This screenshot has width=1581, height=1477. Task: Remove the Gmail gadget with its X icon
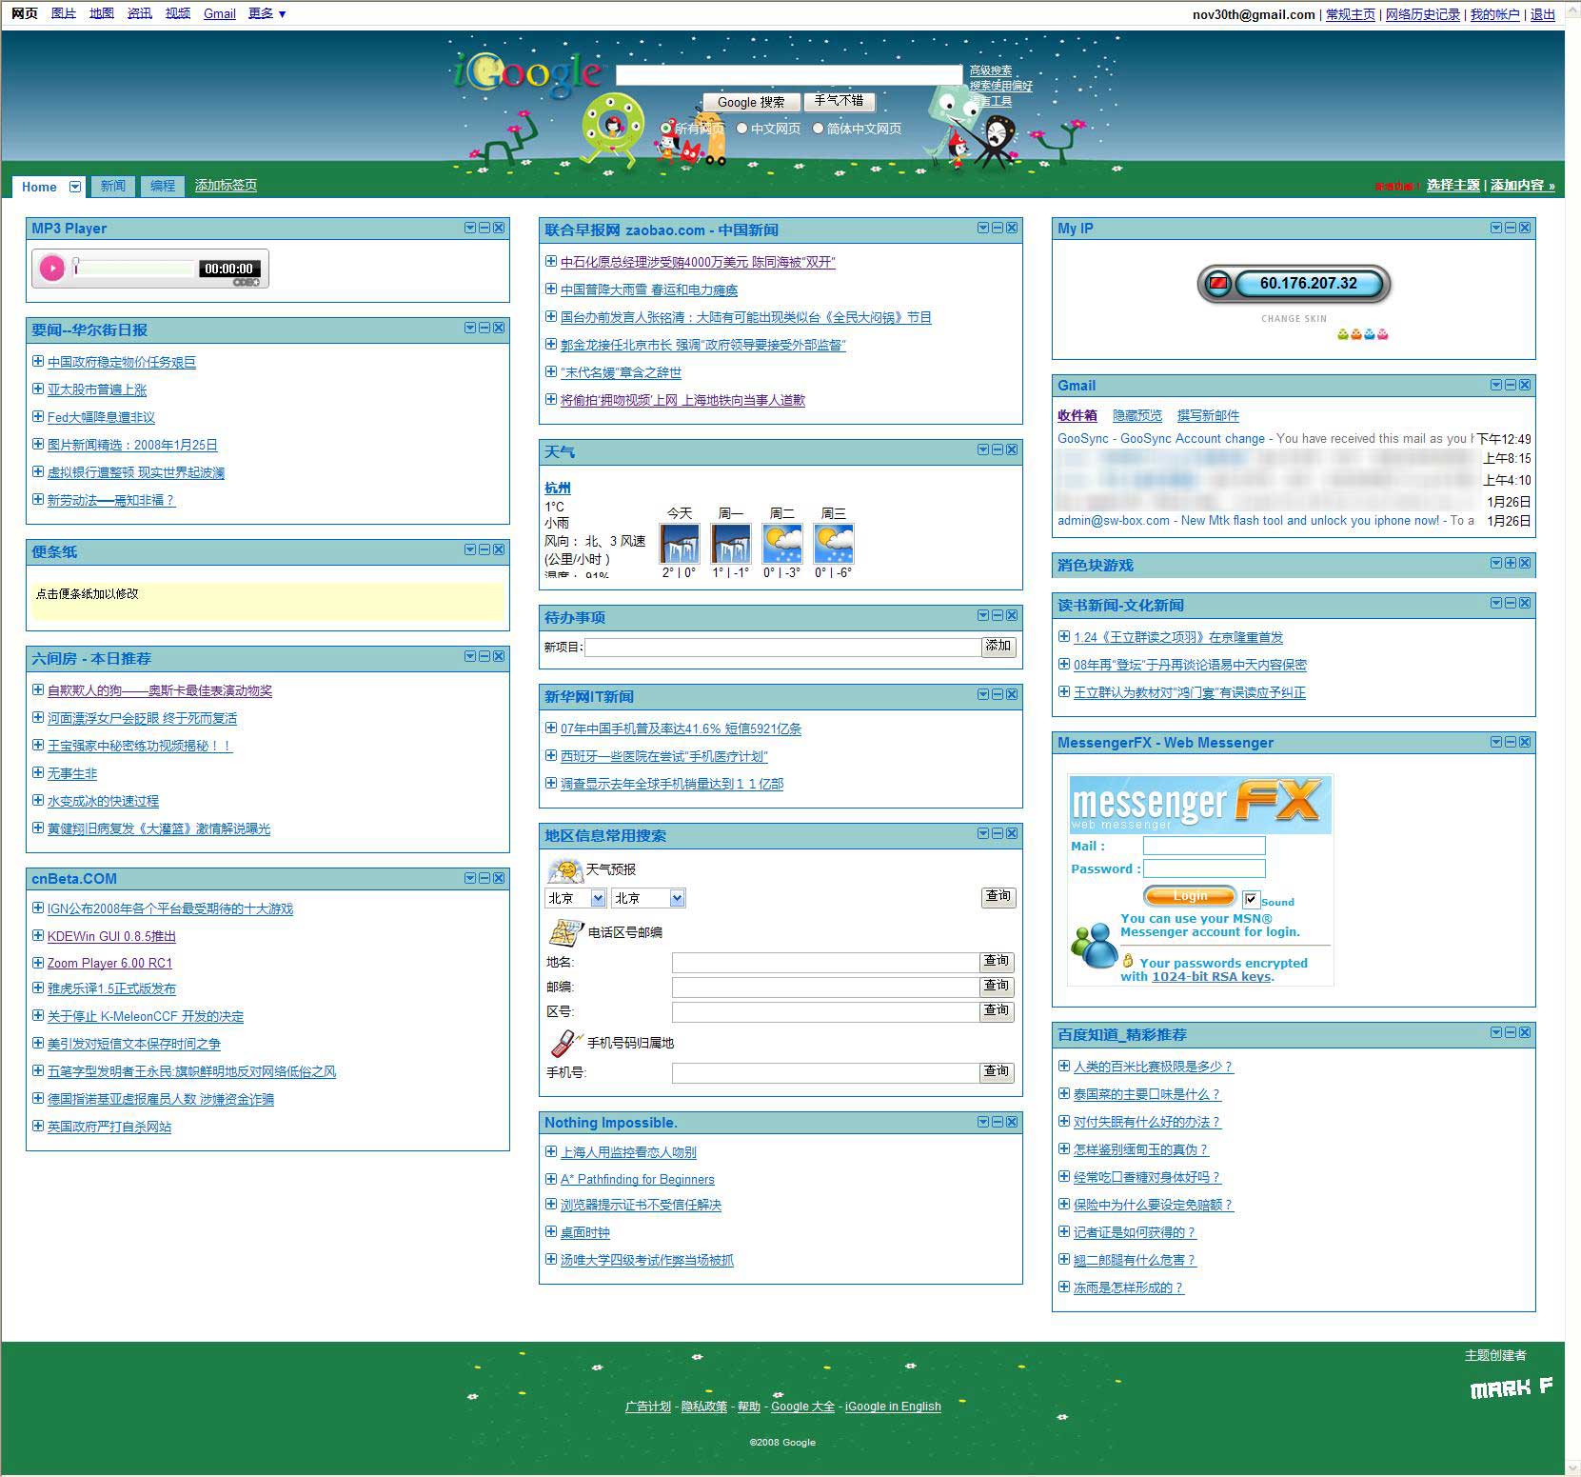click(x=1525, y=385)
